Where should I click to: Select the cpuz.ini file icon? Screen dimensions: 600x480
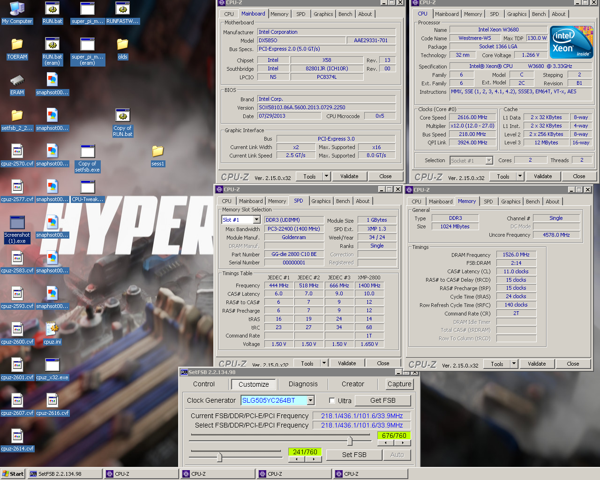pos(52,333)
